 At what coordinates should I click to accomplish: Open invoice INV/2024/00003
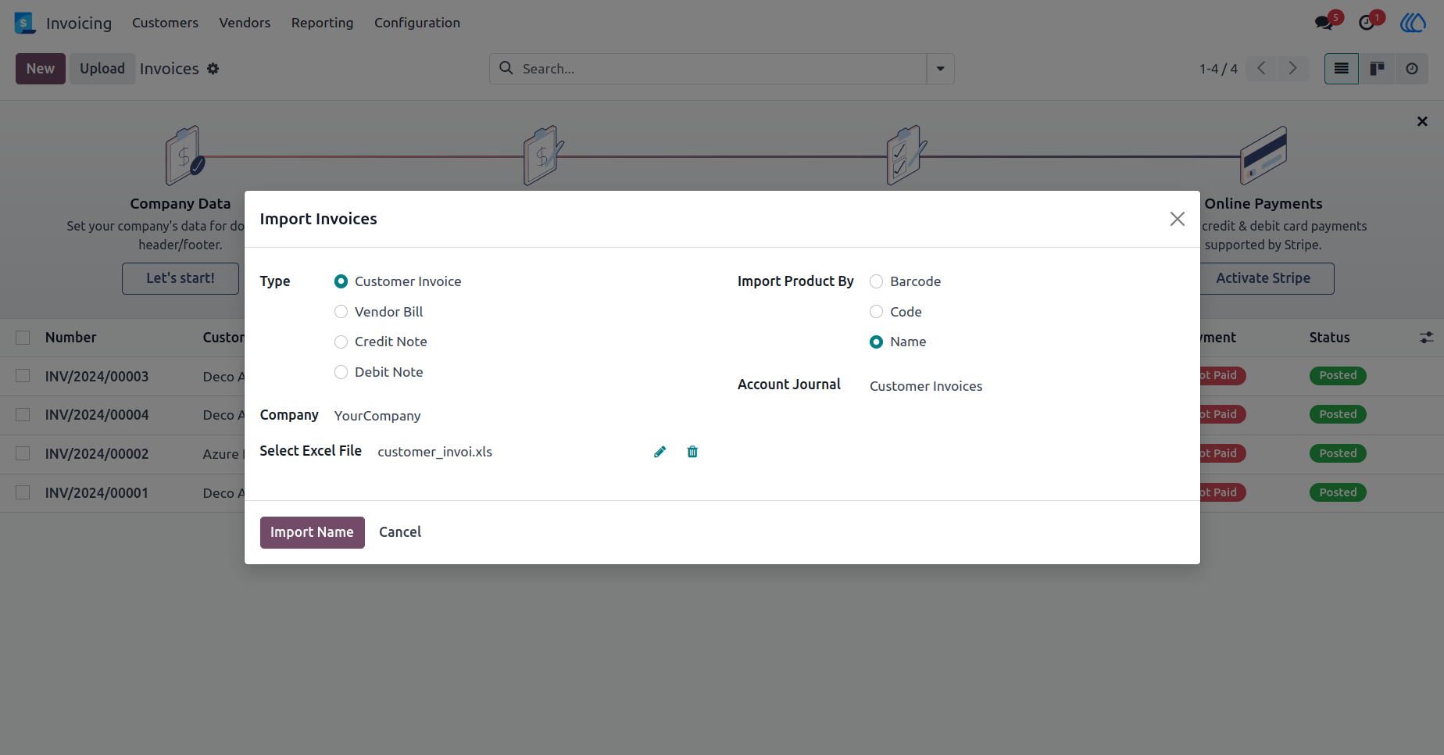click(x=97, y=377)
